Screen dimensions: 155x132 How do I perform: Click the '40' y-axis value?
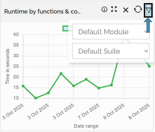click(x=16, y=34)
